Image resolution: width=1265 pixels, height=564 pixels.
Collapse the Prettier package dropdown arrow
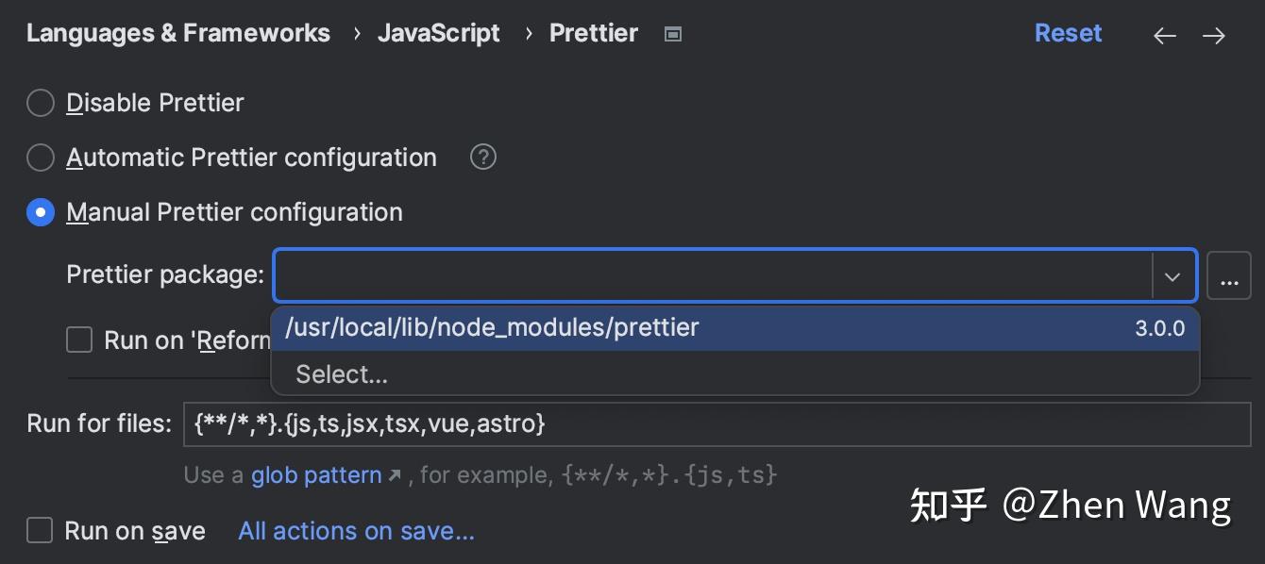[1172, 276]
